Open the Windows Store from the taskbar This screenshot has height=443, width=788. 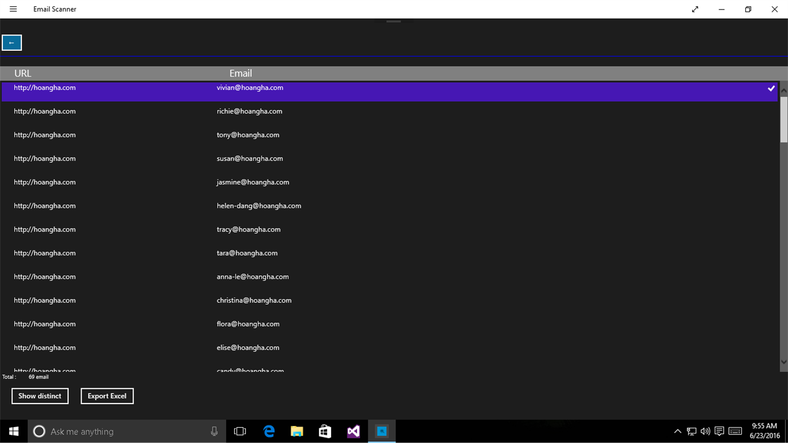pyautogui.click(x=325, y=431)
